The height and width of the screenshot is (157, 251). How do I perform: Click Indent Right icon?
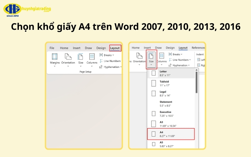pyautogui.click(x=199, y=65)
